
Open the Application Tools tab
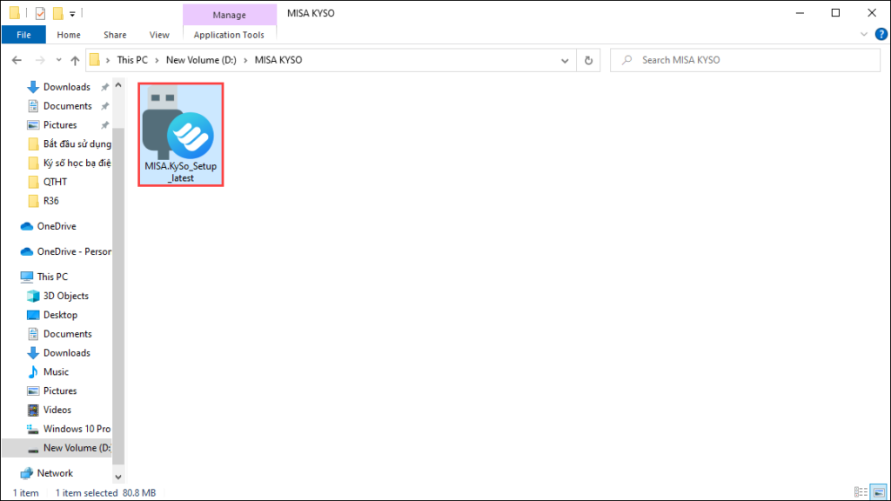pyautogui.click(x=229, y=35)
